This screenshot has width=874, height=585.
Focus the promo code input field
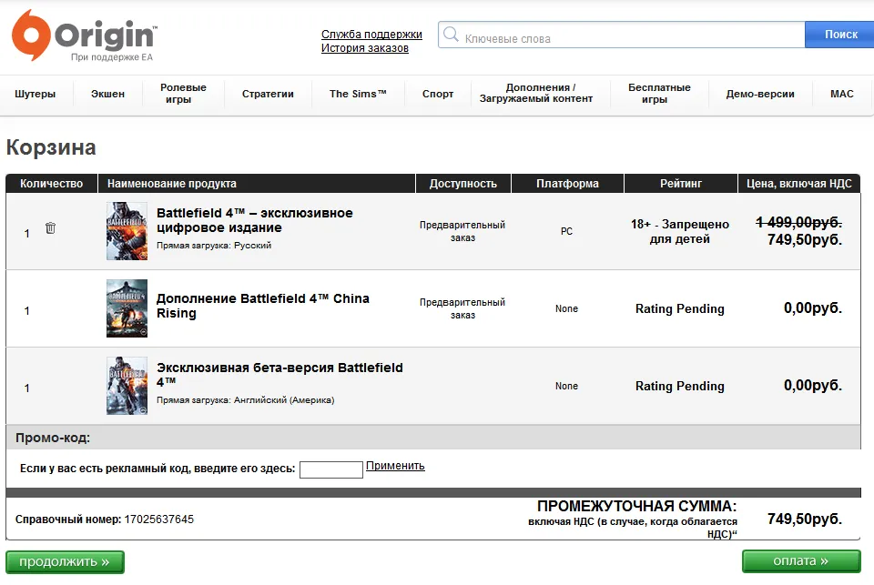point(331,469)
